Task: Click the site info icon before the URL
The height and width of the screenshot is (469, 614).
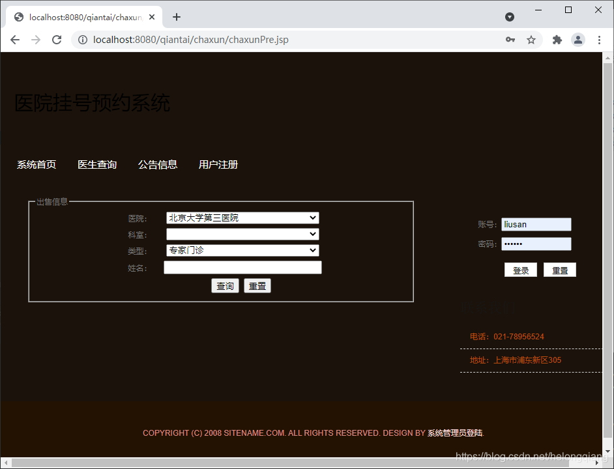Action: [x=81, y=40]
